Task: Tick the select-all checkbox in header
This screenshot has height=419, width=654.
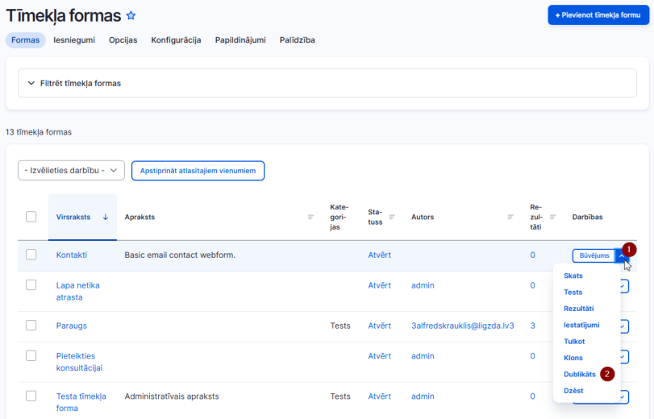Action: [x=31, y=217]
